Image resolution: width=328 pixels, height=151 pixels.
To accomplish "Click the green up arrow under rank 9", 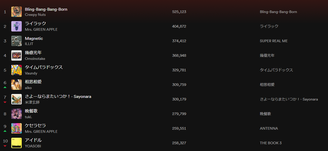I will click(x=5, y=131).
